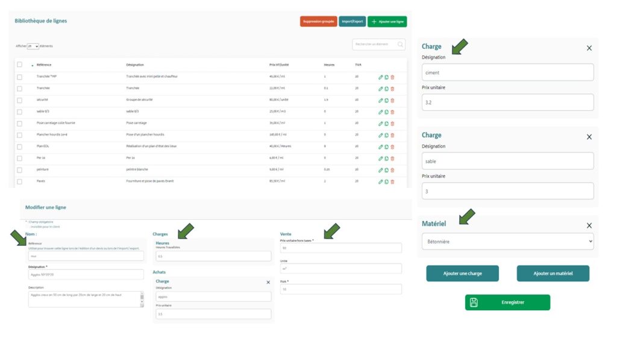The width and height of the screenshot is (617, 347).
Task: Open Import/Export
Action: point(352,22)
